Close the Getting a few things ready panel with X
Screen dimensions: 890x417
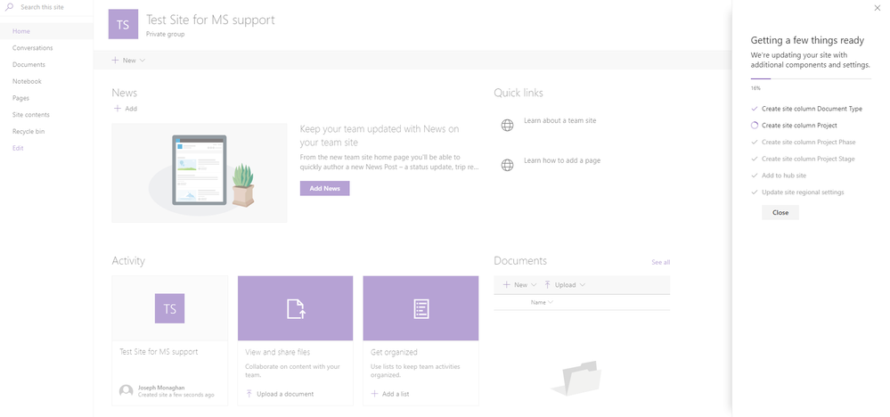(878, 7)
